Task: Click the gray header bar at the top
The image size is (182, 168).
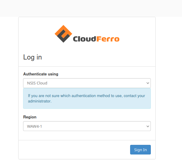Action: (90, 8)
